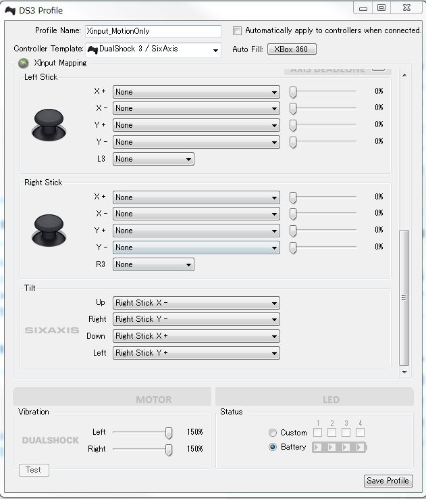Open the L3 mapping dropdown
The width and height of the screenshot is (426, 499).
(153, 159)
